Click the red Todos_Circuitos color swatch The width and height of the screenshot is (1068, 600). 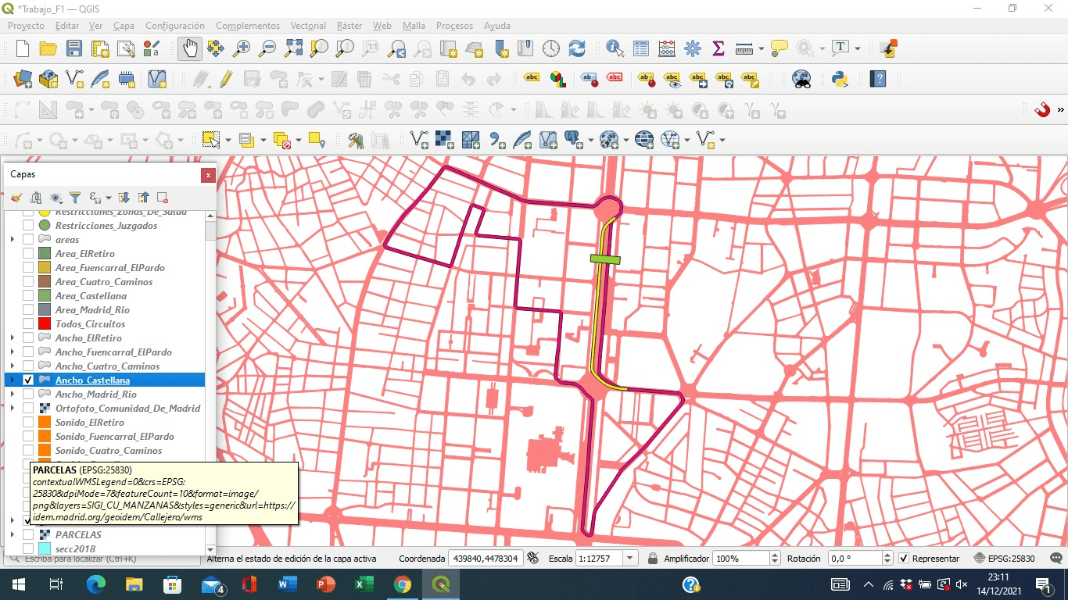point(45,324)
